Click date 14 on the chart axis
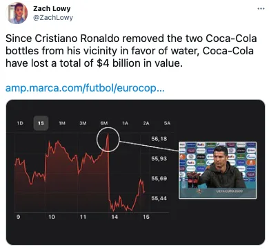Viewport: 269px width, 249px height. pos(114,217)
